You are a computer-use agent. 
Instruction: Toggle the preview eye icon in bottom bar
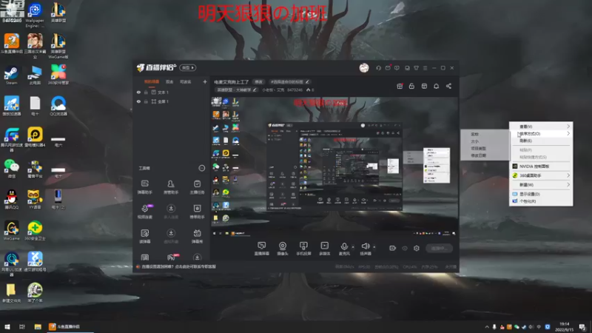pos(405,248)
